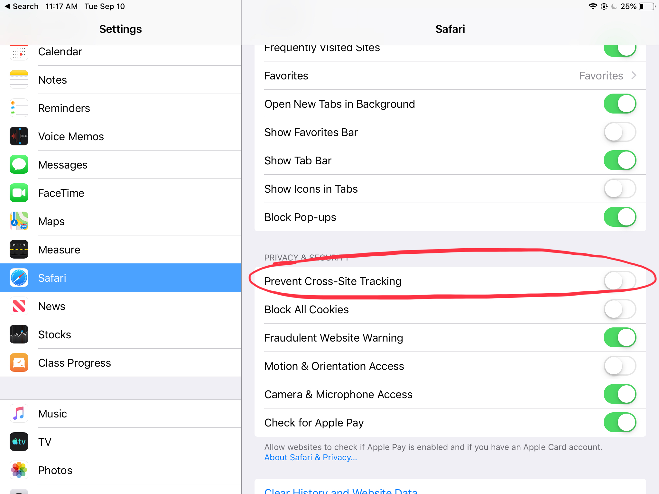659x494 pixels.
Task: Open Stocks settings
Action: (x=121, y=334)
